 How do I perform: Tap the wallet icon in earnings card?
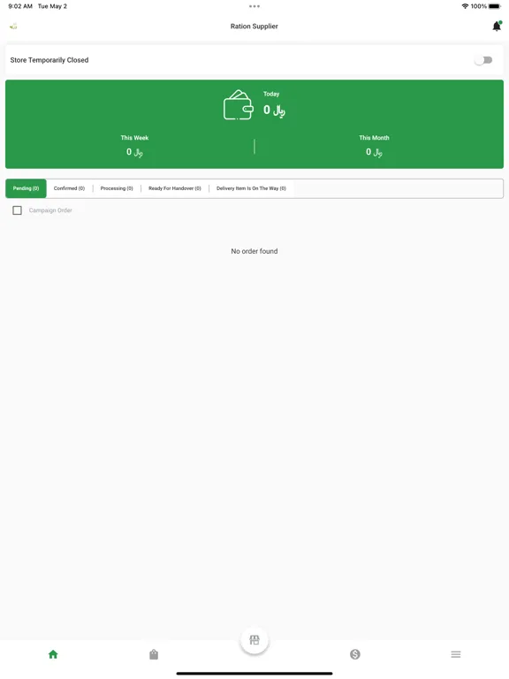click(x=238, y=105)
